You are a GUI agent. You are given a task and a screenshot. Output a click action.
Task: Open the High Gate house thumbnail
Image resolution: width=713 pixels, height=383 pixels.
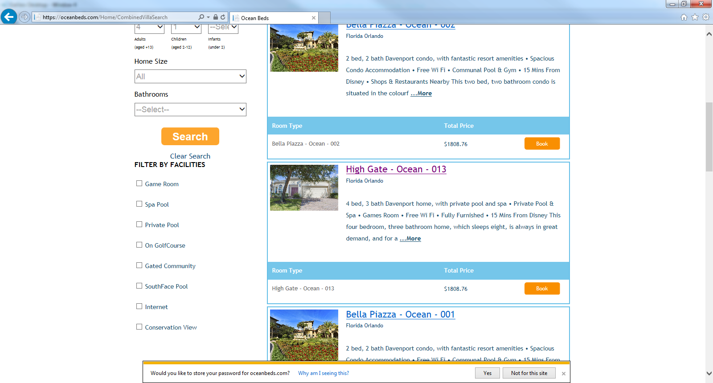[304, 187]
